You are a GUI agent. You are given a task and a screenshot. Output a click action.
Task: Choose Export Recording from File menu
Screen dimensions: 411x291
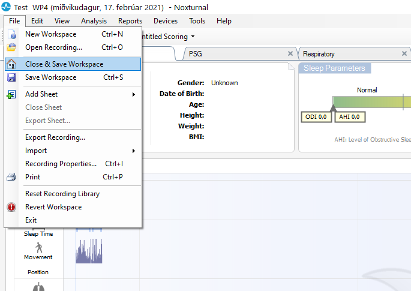click(55, 137)
